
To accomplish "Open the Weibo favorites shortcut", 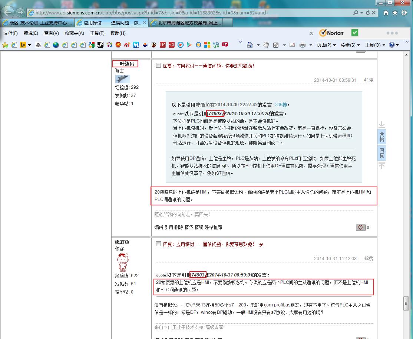I will [127, 45].
